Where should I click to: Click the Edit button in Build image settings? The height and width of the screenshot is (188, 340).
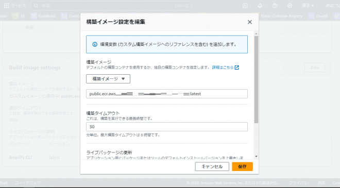[x=315, y=67]
